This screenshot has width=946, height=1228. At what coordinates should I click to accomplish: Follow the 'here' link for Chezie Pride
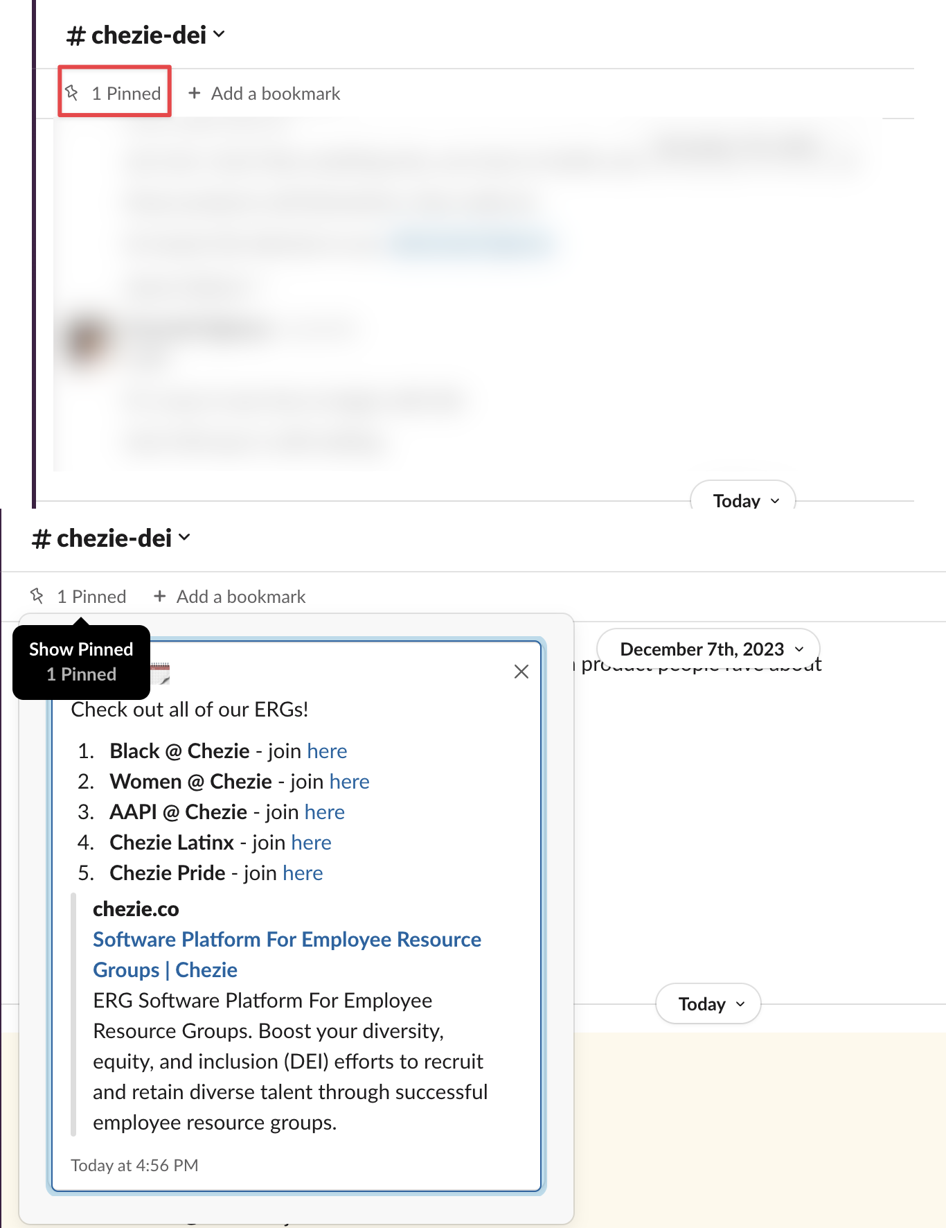coord(303,873)
